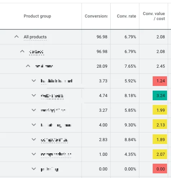Click the red 1.24 value cell
The image size is (171, 178).
click(x=160, y=81)
